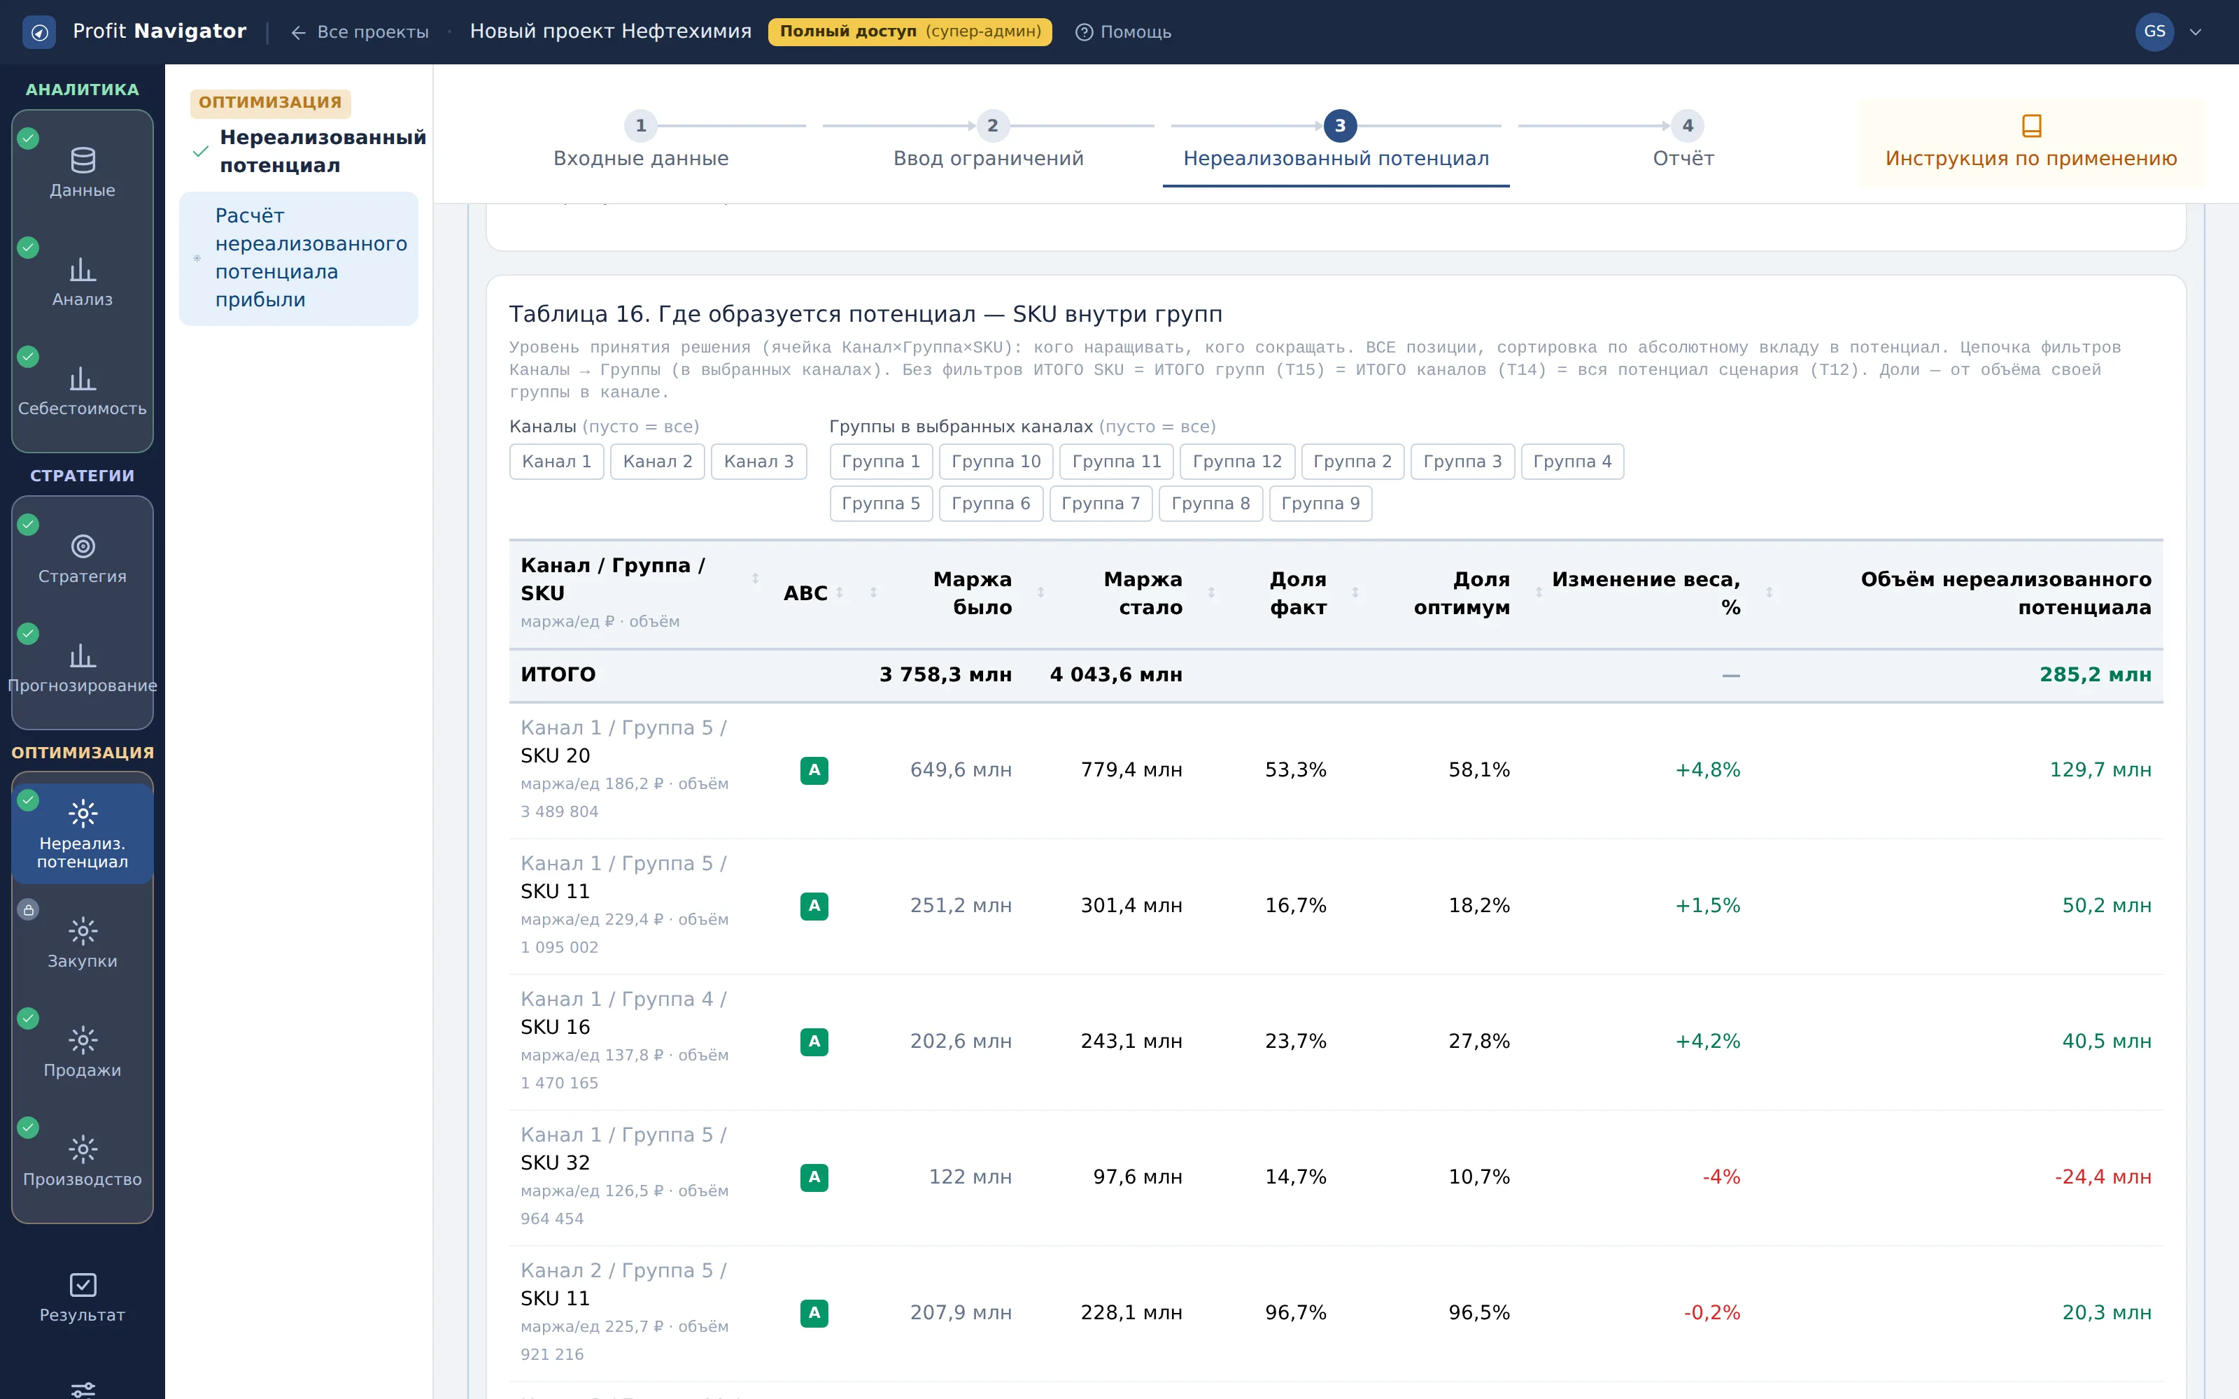
Task: Open the Стратегия sidebar item
Action: click(x=83, y=559)
